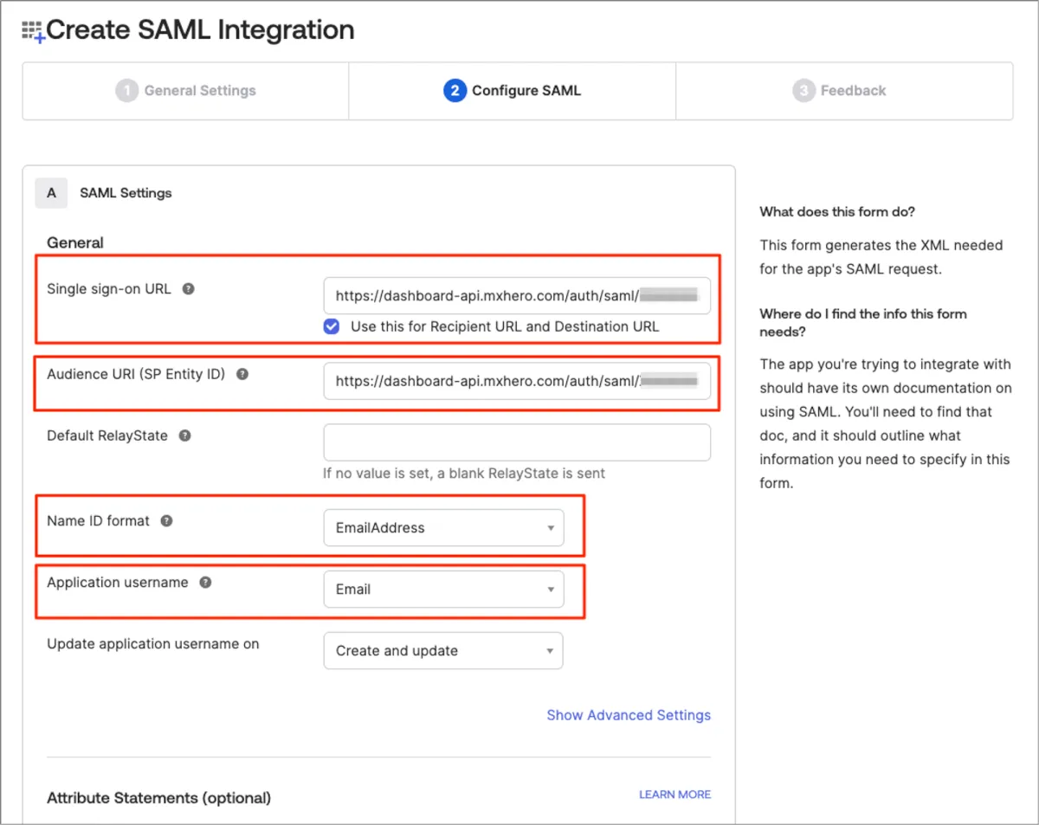The image size is (1039, 825).
Task: Uncheck Use this for Recipient URL checkbox
Action: (332, 326)
